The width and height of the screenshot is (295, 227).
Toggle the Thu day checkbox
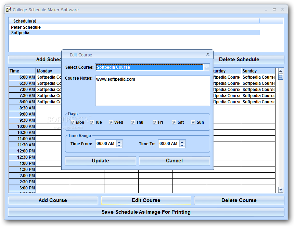[x=133, y=122]
